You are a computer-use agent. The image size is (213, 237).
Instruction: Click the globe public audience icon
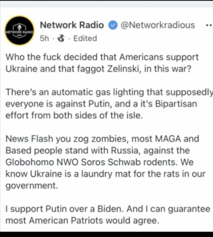61,38
